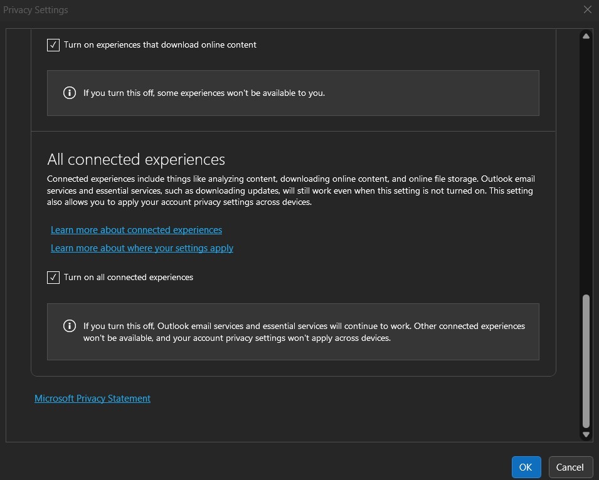Screen dimensions: 599x480
Task: Click the vertical scrollbar thumb
Action: pos(586,360)
